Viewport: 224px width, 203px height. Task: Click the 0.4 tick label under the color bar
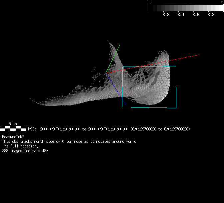(181, 15)
